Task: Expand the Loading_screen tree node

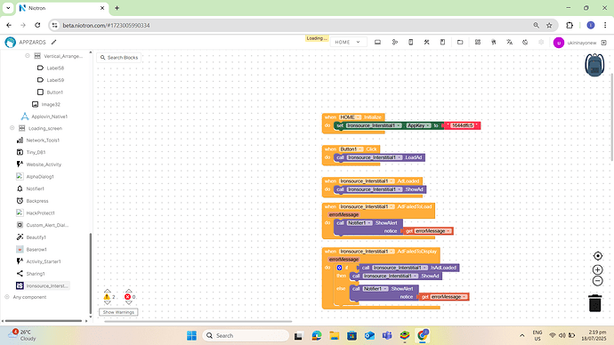Action: coord(12,128)
